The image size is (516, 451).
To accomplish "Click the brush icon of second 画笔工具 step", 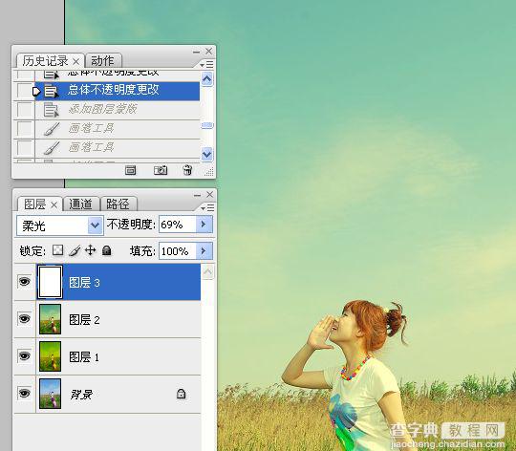I will point(52,148).
